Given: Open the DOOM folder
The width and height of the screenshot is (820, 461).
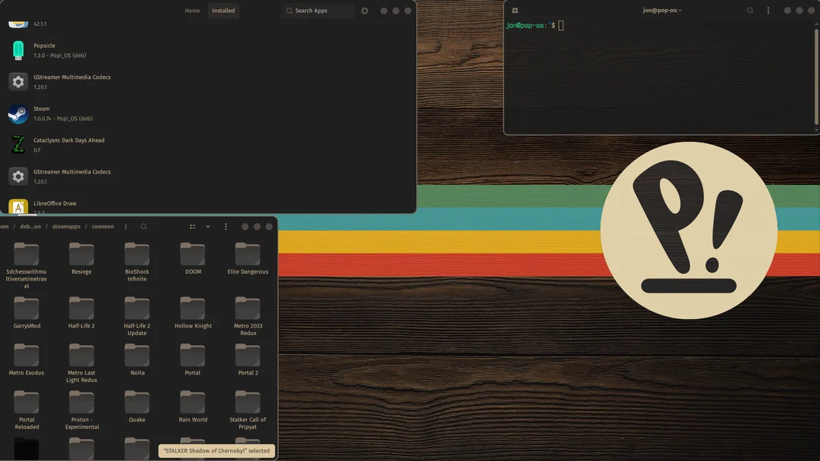Looking at the screenshot, I should [192, 252].
